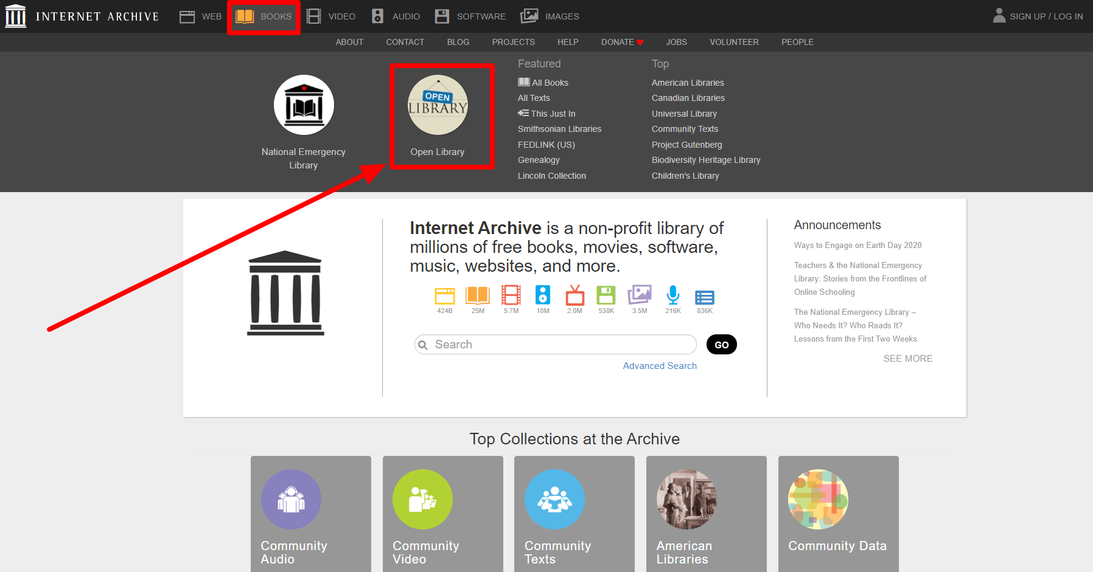Click the microphone icon labeled 216K

pyautogui.click(x=673, y=295)
